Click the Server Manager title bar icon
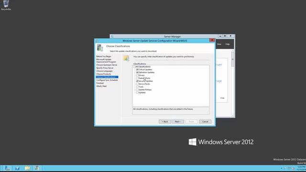The width and height of the screenshot is (306, 172). [x=112, y=36]
